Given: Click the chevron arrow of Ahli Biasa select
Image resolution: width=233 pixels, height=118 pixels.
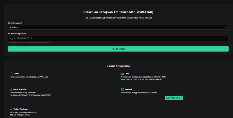Looking at the screenshot, I should [x=226, y=27].
